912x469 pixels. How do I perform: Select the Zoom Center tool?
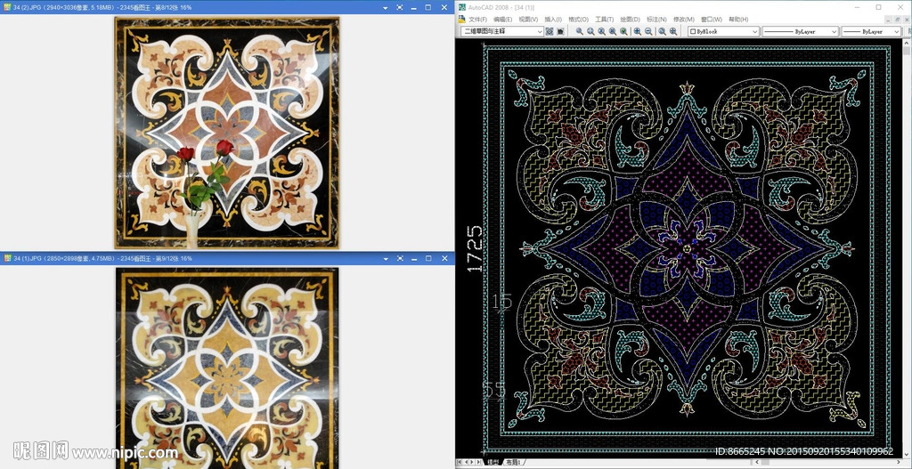point(613,31)
